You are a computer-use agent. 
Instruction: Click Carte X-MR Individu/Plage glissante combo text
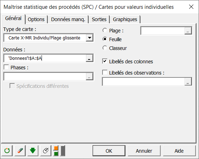pos(44,38)
